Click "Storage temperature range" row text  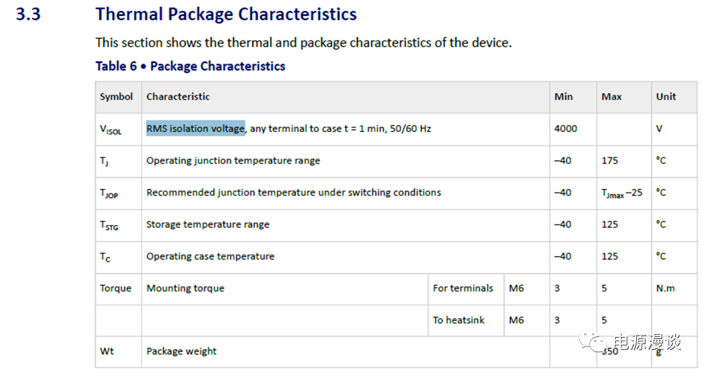click(208, 224)
